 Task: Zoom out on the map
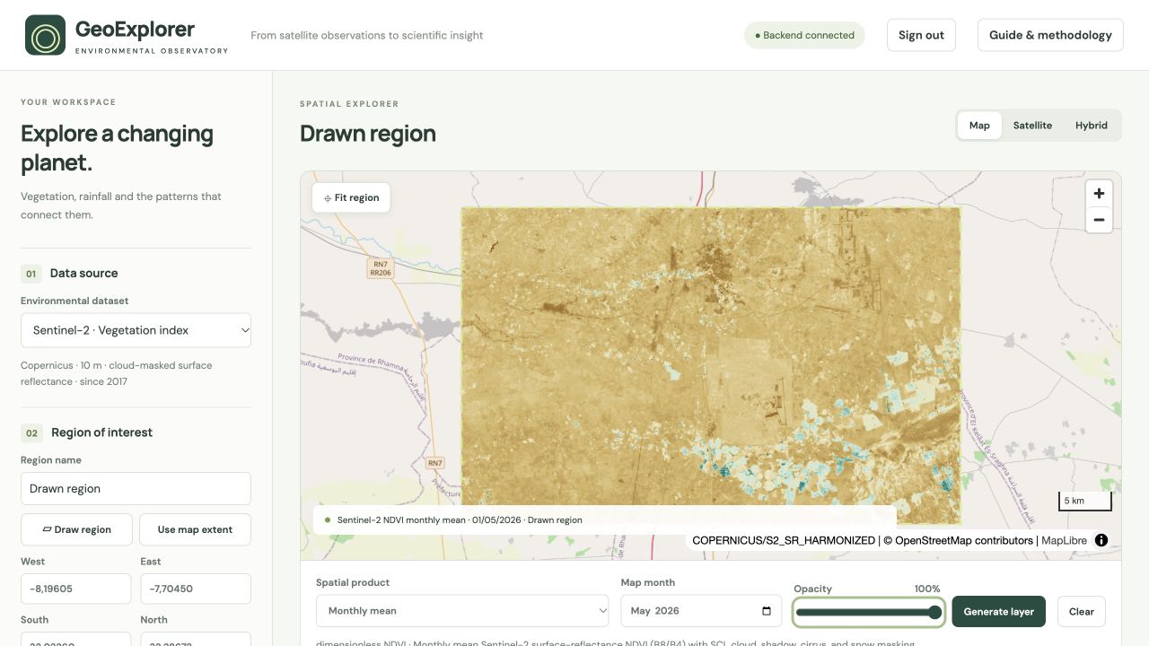[1099, 220]
